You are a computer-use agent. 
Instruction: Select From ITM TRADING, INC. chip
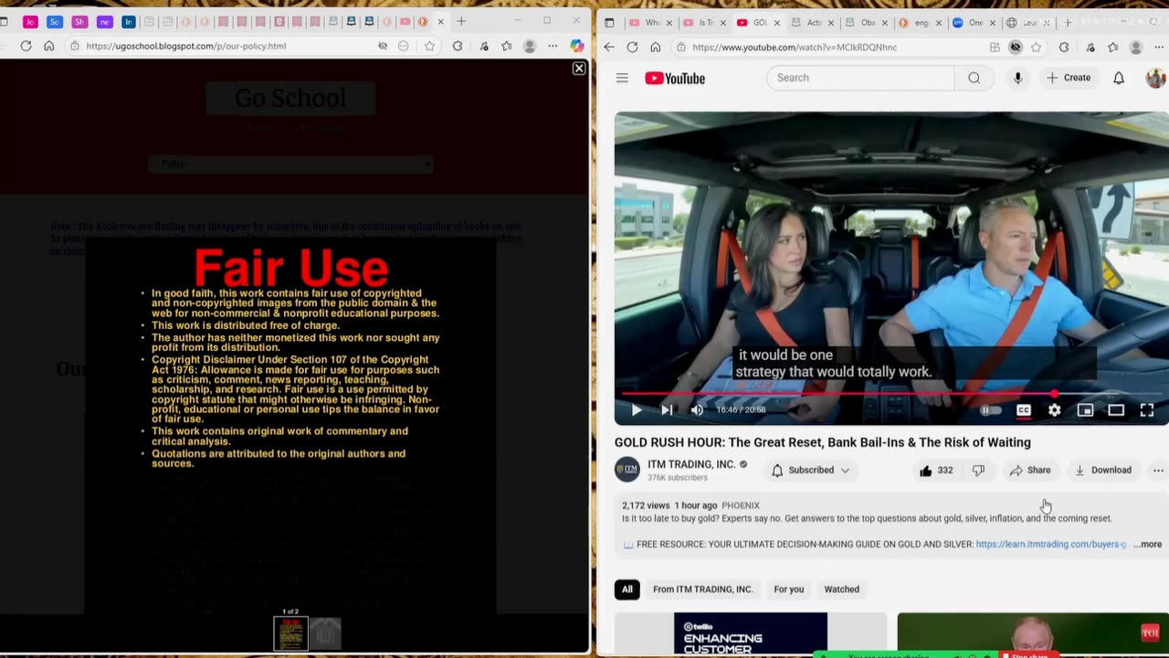702,589
